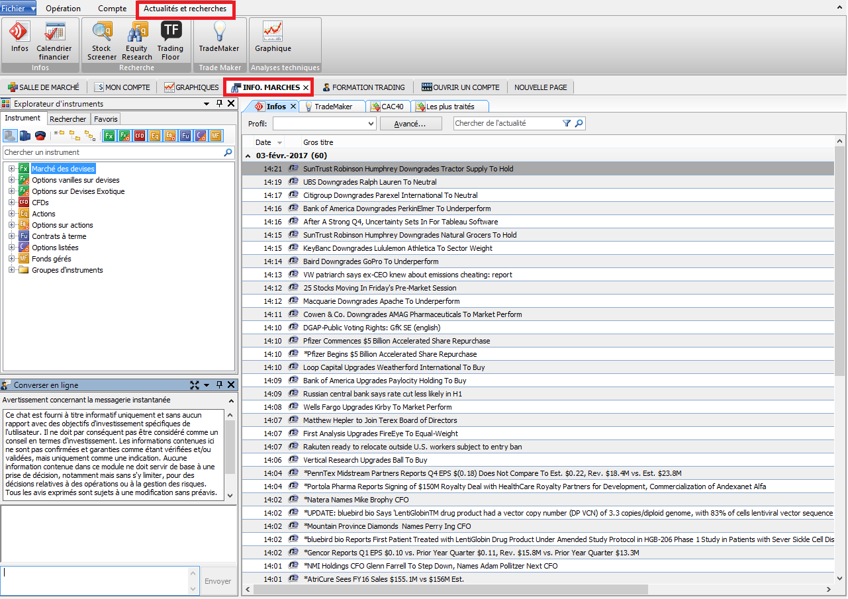
Task: Toggle the Fx options filter button
Action: coord(124,136)
